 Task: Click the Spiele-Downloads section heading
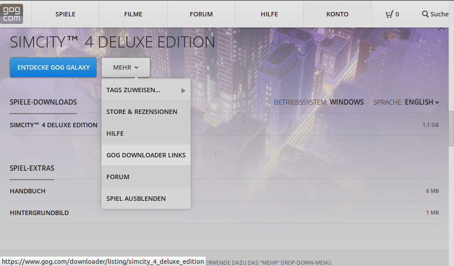pyautogui.click(x=43, y=102)
